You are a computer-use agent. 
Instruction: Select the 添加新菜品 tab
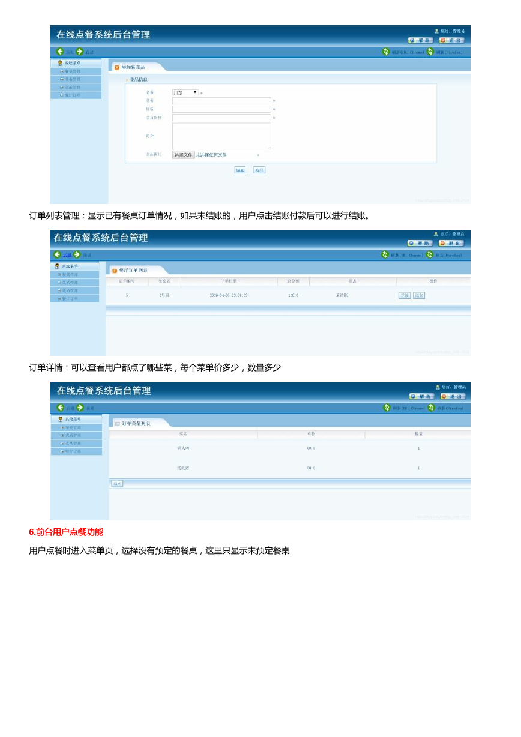[133, 67]
